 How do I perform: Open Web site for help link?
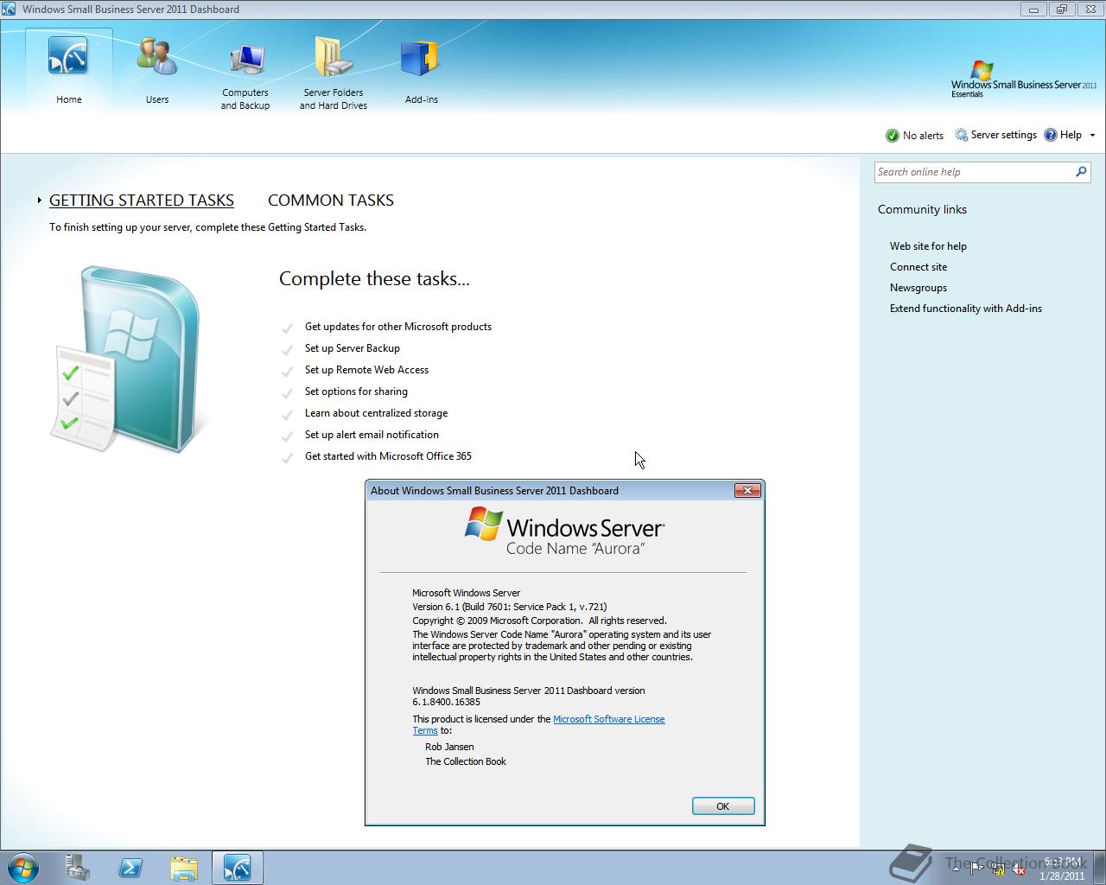click(x=928, y=246)
